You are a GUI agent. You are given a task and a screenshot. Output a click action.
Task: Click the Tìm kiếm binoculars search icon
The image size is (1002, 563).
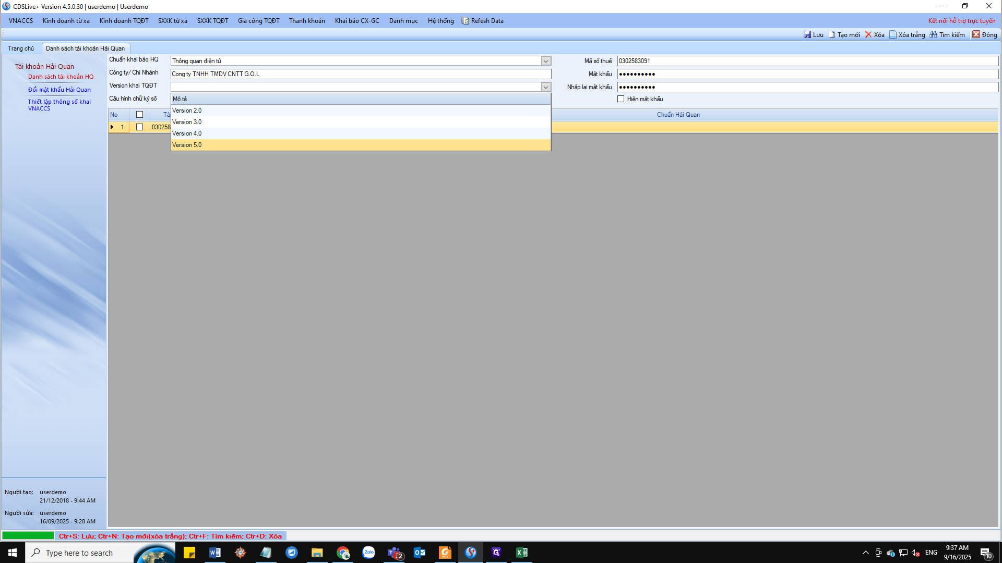click(x=934, y=35)
